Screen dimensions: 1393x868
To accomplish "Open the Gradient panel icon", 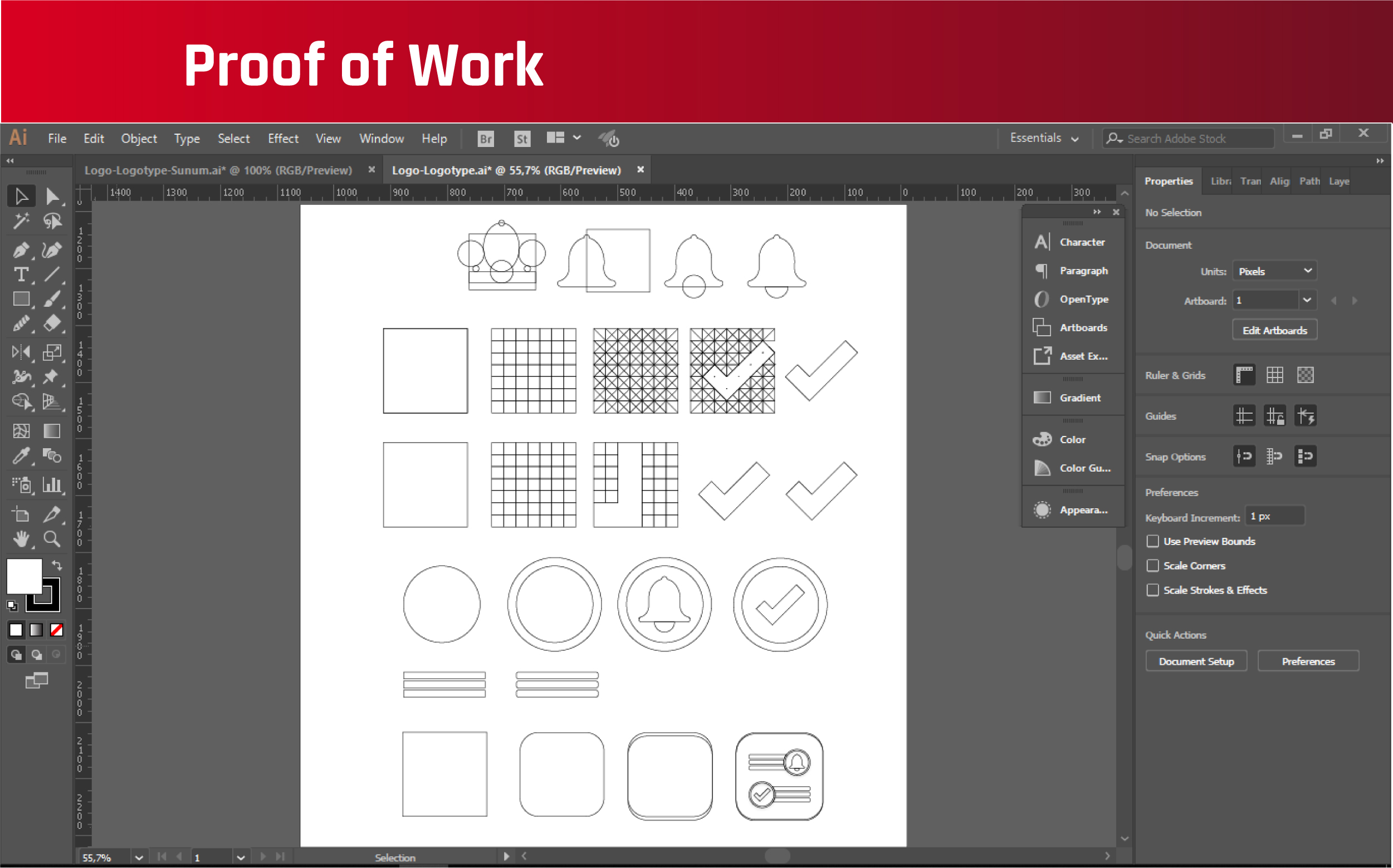I will point(1042,398).
